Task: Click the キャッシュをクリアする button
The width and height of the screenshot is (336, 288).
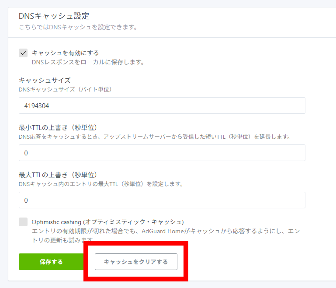Action: 136,262
